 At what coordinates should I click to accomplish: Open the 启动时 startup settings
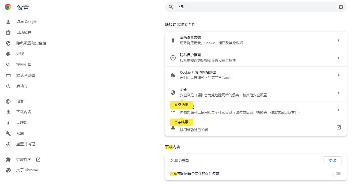tap(22, 86)
